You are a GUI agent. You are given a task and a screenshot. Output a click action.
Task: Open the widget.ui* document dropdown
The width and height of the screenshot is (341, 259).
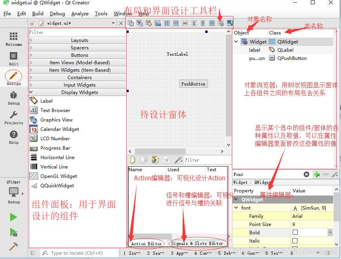click(113, 23)
